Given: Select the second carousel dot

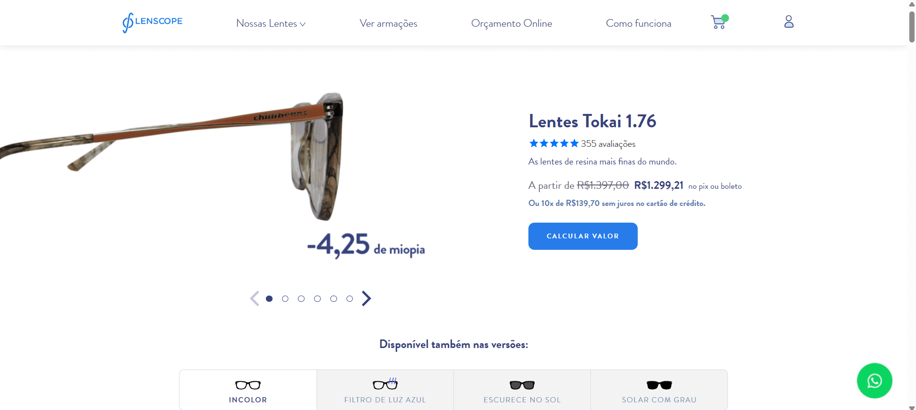Looking at the screenshot, I should (285, 298).
